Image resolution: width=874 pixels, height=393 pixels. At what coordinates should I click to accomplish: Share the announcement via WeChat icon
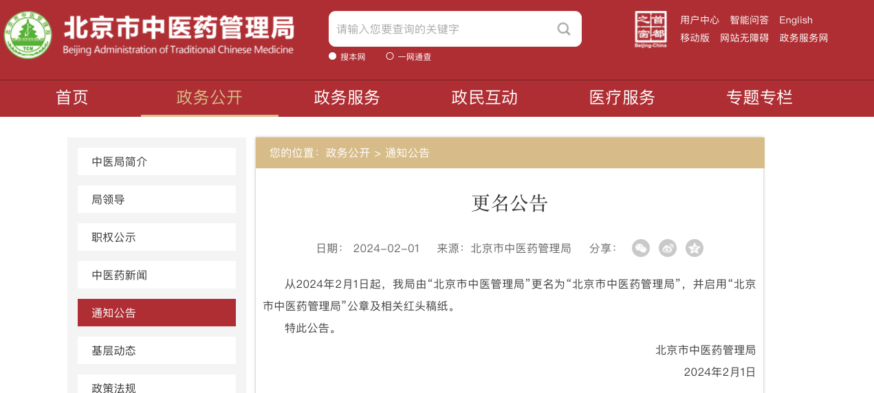coord(641,249)
